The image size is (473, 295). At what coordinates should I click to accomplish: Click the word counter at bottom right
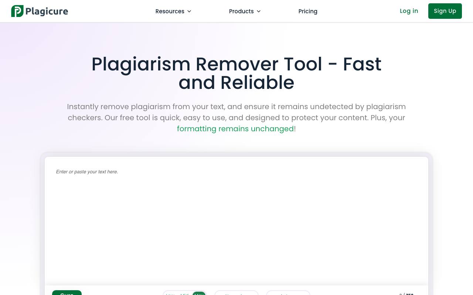tap(406, 294)
